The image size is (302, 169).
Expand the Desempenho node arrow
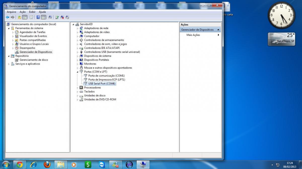(x=13, y=48)
